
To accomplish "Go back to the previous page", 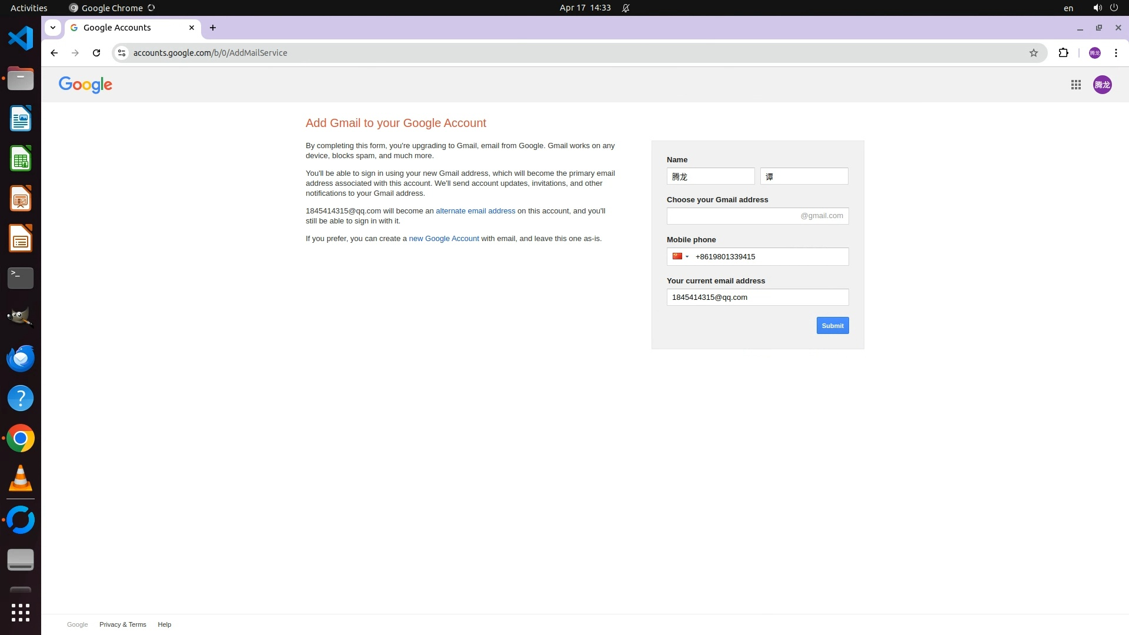I will [x=54, y=53].
